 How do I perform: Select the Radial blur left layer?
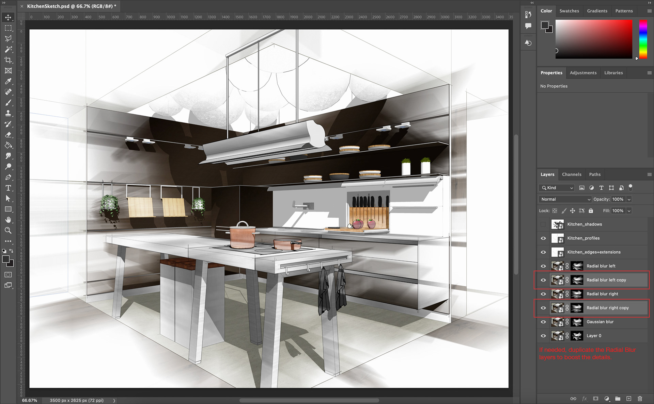click(x=601, y=266)
